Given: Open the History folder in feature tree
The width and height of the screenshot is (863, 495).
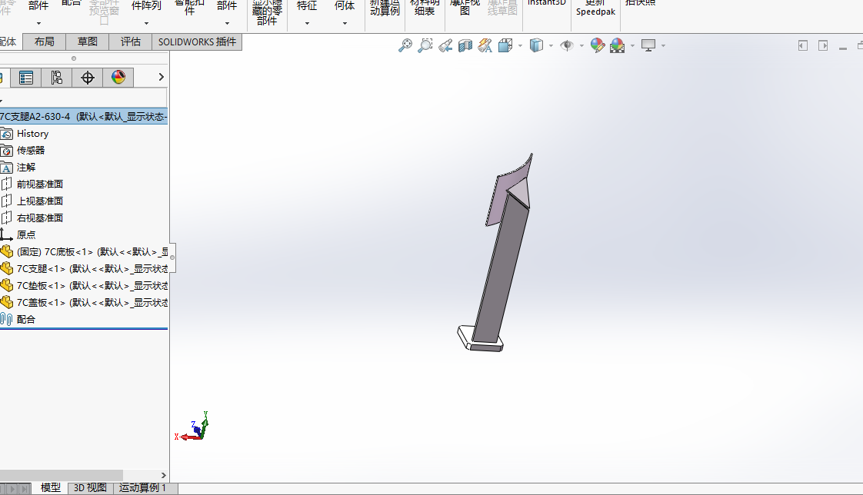Looking at the screenshot, I should tap(32, 134).
